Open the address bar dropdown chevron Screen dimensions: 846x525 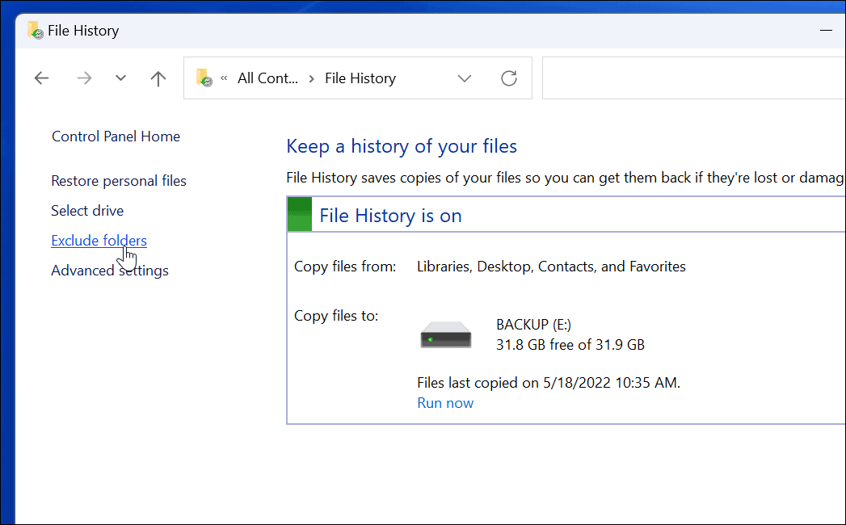click(x=465, y=78)
